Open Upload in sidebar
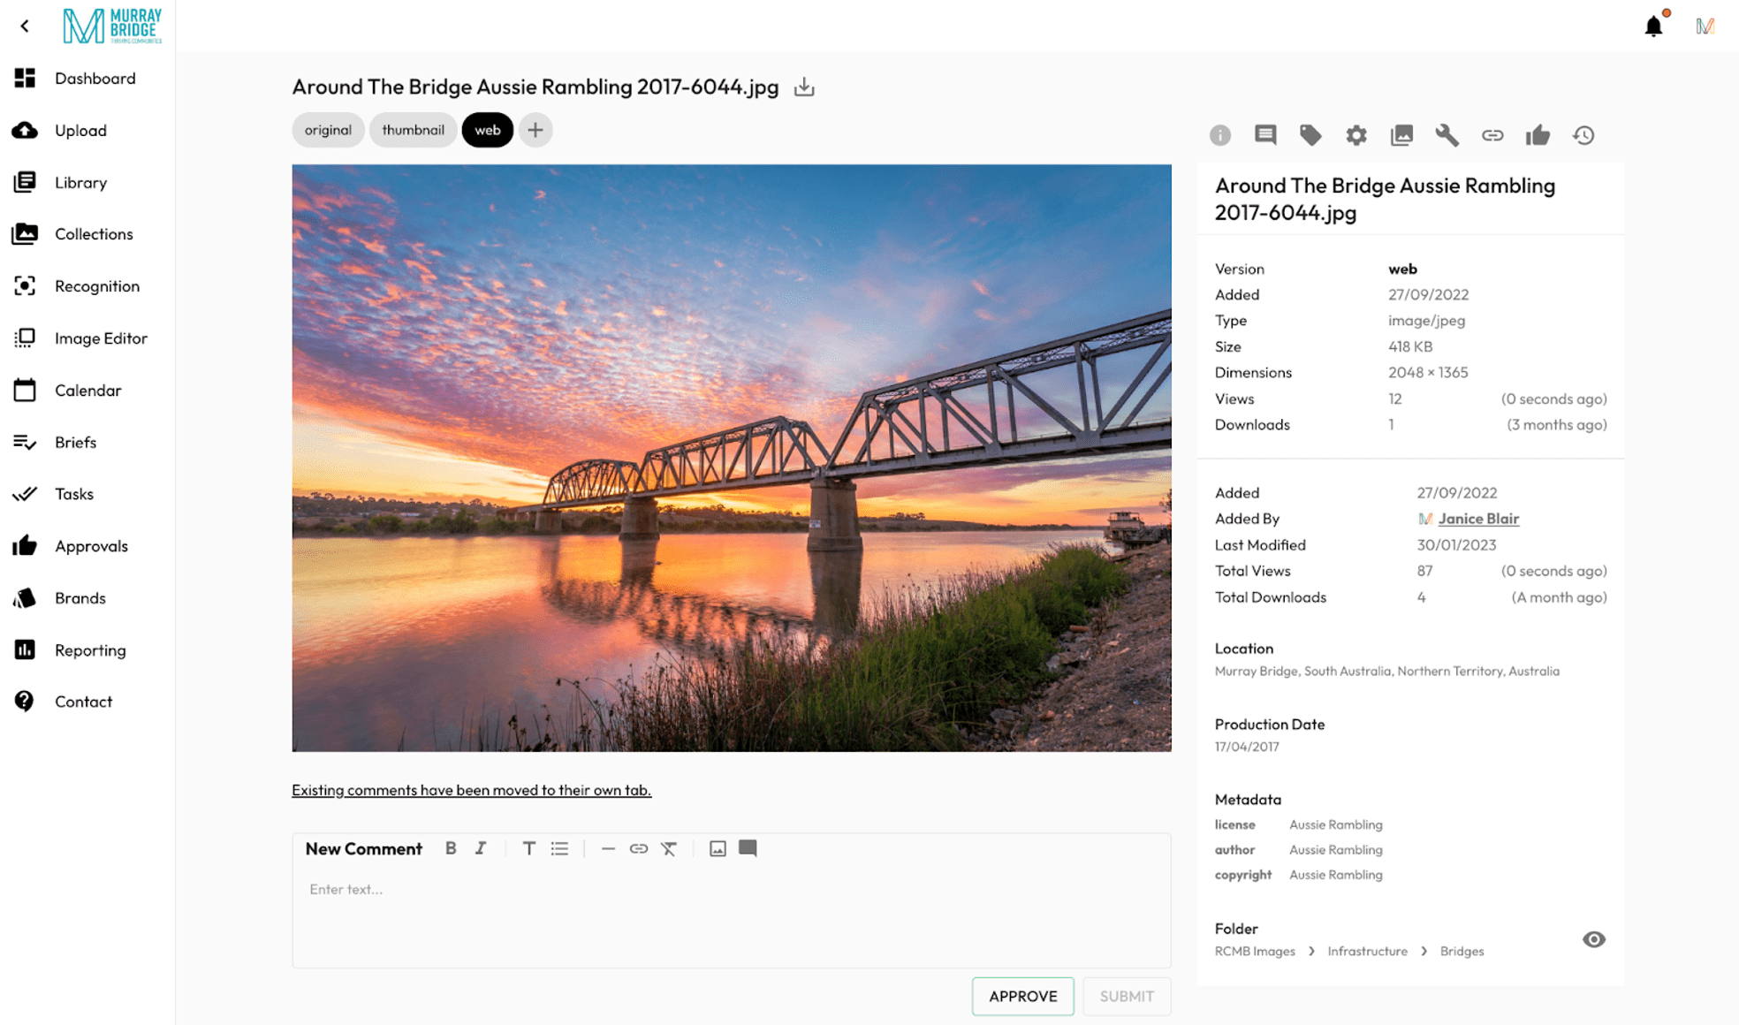Screen dimensions: 1739x1025 pos(87,130)
